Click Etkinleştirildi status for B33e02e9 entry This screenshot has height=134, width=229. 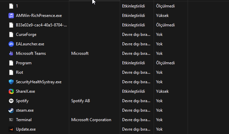[x=133, y=25]
